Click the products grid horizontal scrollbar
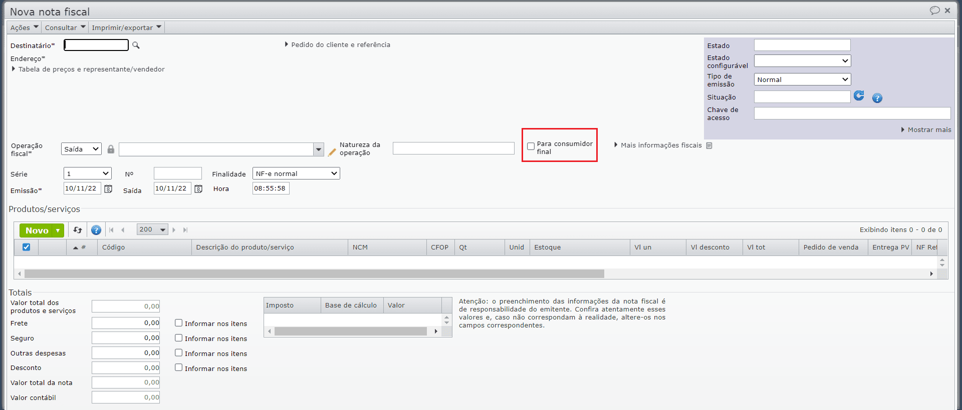The image size is (962, 410). (x=314, y=274)
